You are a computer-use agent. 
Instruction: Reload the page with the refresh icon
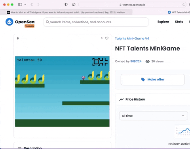184,5
